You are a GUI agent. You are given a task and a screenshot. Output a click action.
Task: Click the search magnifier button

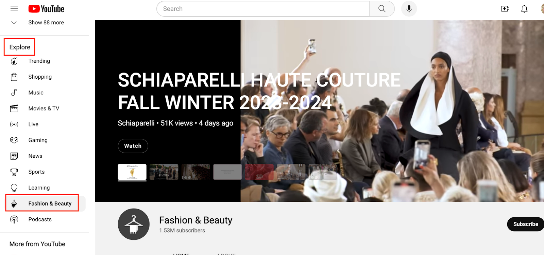(x=382, y=9)
